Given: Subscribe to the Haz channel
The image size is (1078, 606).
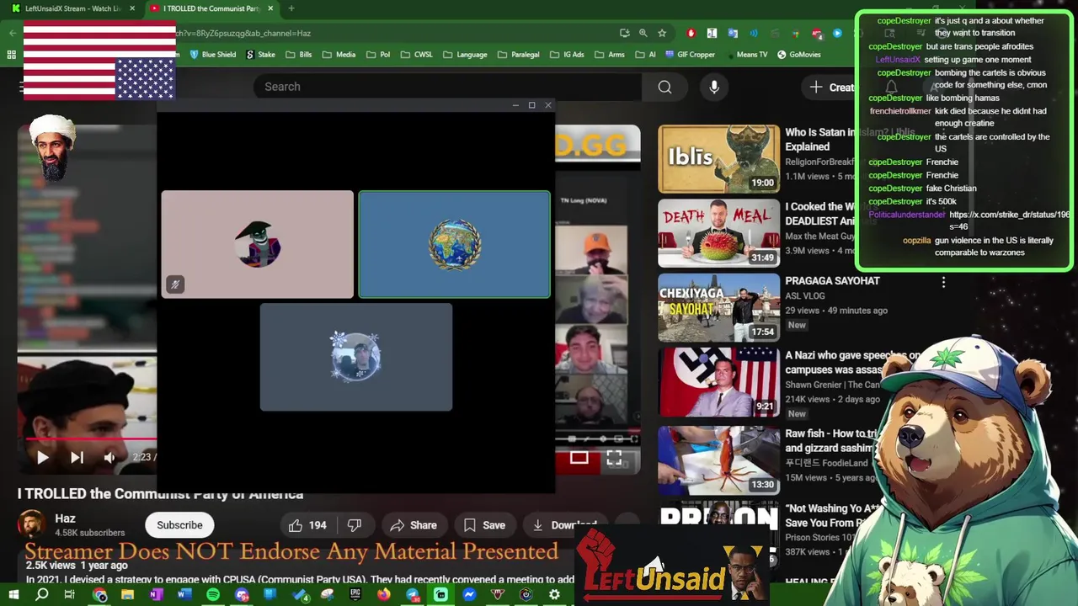Looking at the screenshot, I should coord(179,525).
